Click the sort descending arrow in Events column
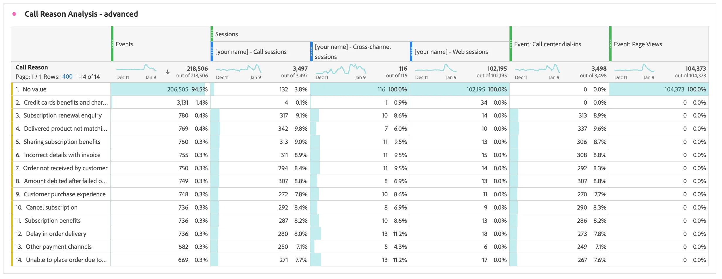 click(168, 72)
